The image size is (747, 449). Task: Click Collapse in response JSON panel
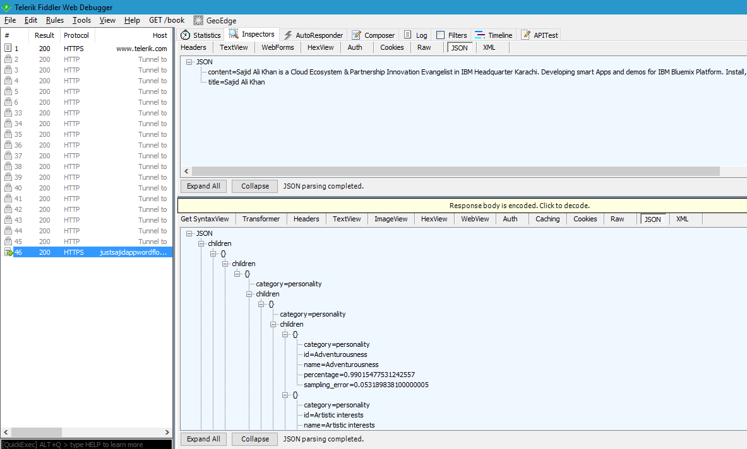coord(255,439)
